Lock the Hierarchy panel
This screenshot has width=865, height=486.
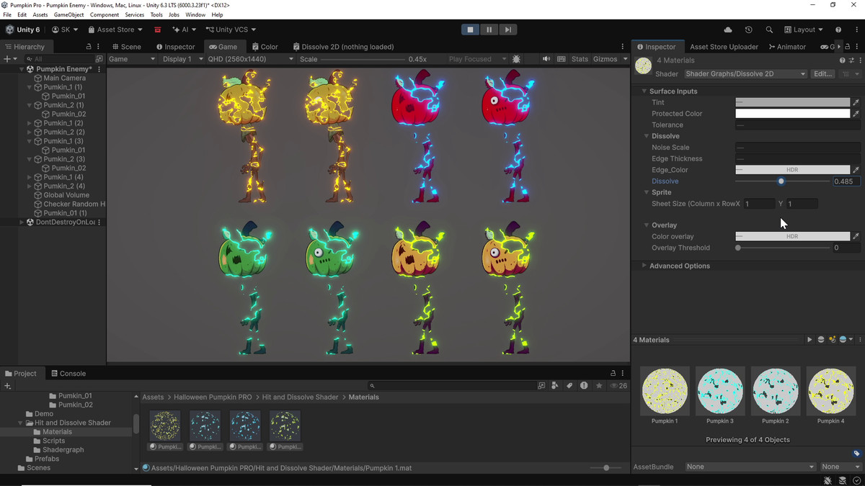[89, 47]
